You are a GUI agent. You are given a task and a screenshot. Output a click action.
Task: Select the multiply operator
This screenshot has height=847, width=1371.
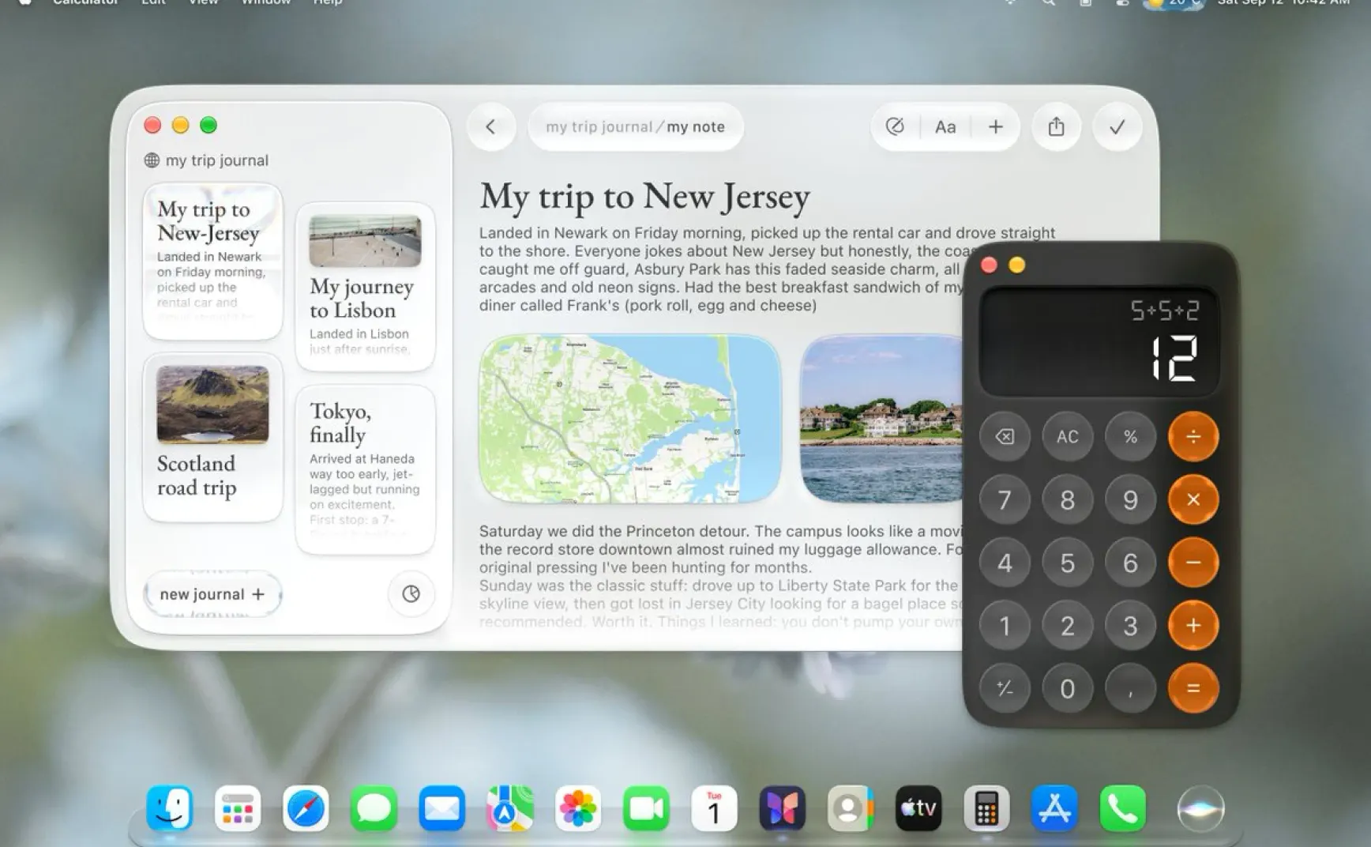click(x=1193, y=499)
